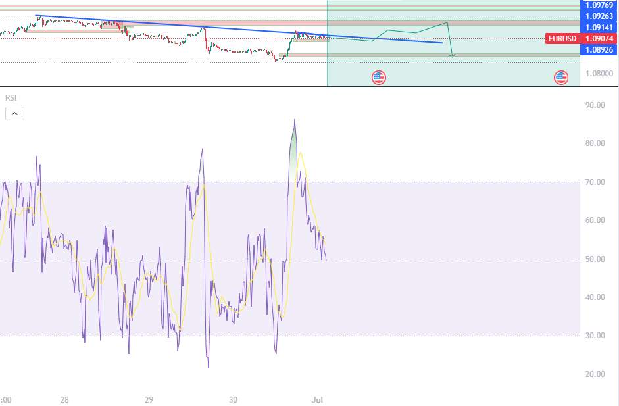Image resolution: width=619 pixels, height=406 pixels.
Task: Select the blue descending trendline
Action: [239, 29]
